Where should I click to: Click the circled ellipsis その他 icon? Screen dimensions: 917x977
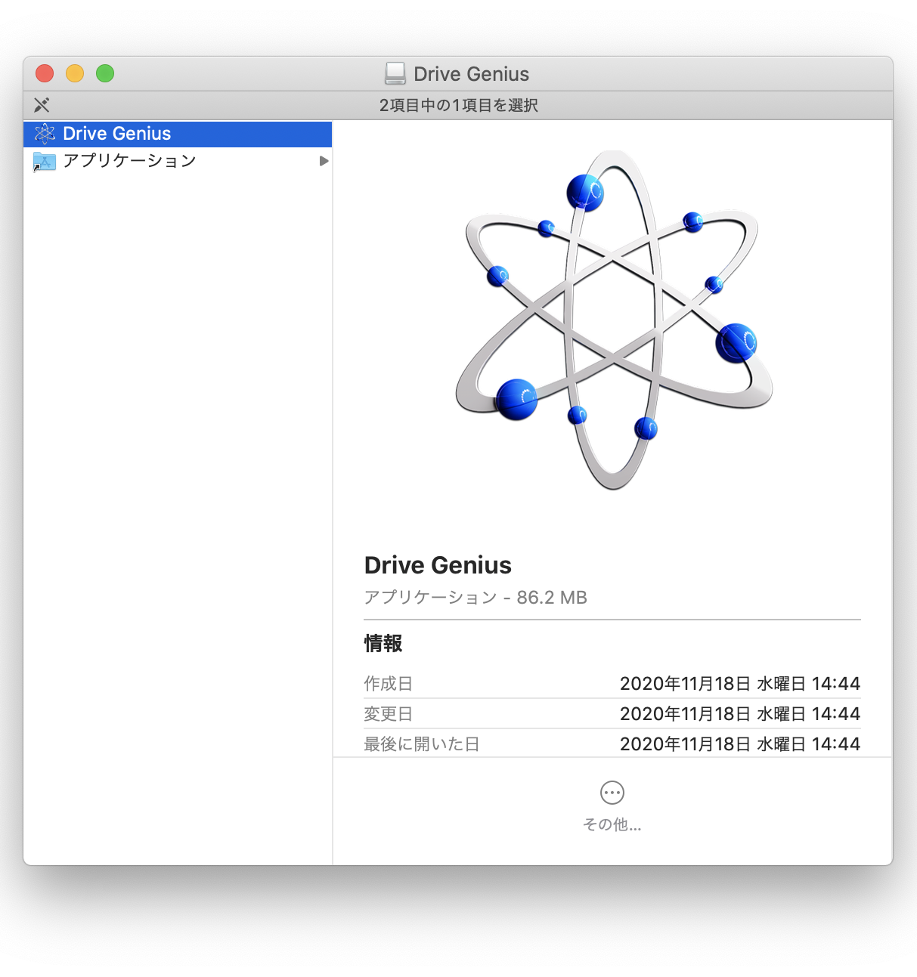pos(612,793)
